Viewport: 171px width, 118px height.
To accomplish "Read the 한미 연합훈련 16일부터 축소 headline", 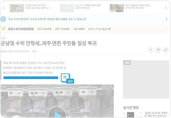I will (x=138, y=6).
